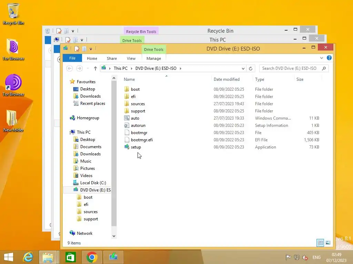Open Internet Explorer from the taskbar
353x264 pixels.
28,257
